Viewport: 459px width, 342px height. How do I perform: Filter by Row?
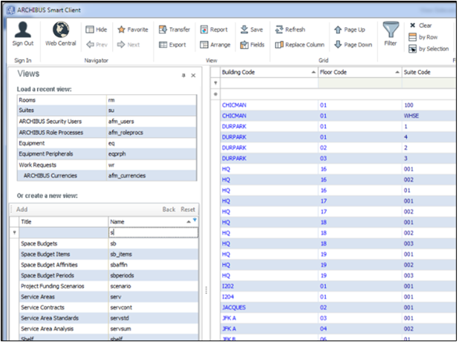(423, 37)
